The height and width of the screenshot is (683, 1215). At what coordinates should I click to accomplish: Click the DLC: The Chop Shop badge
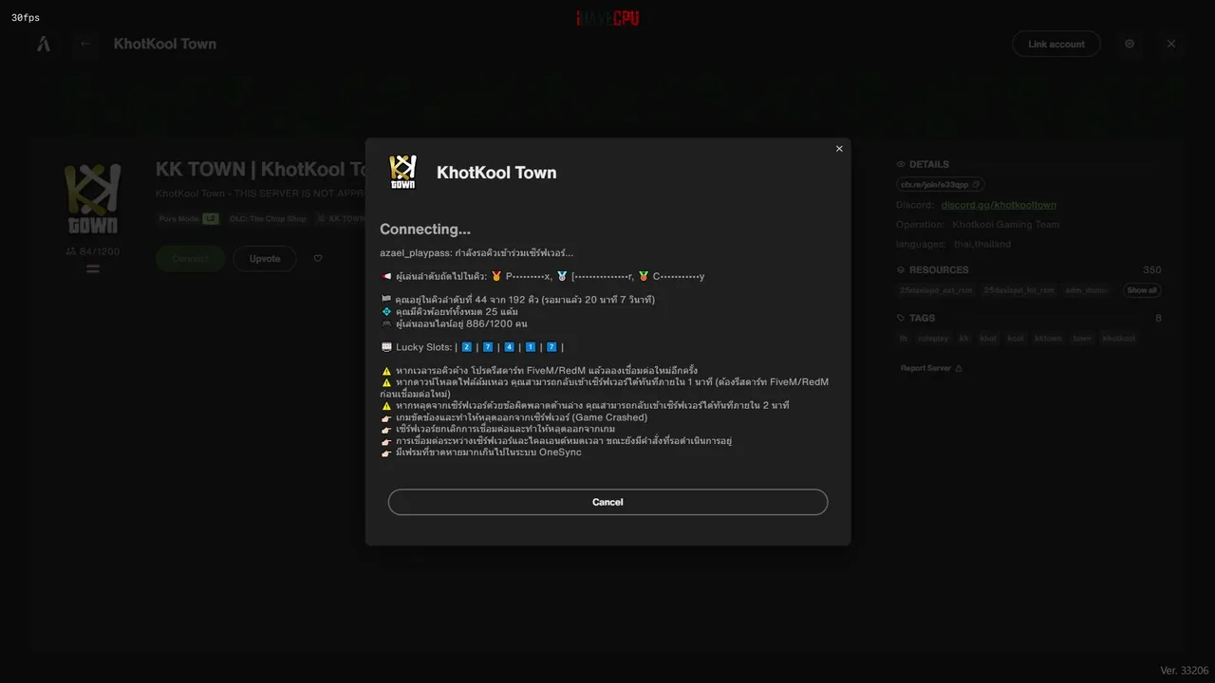coord(268,218)
